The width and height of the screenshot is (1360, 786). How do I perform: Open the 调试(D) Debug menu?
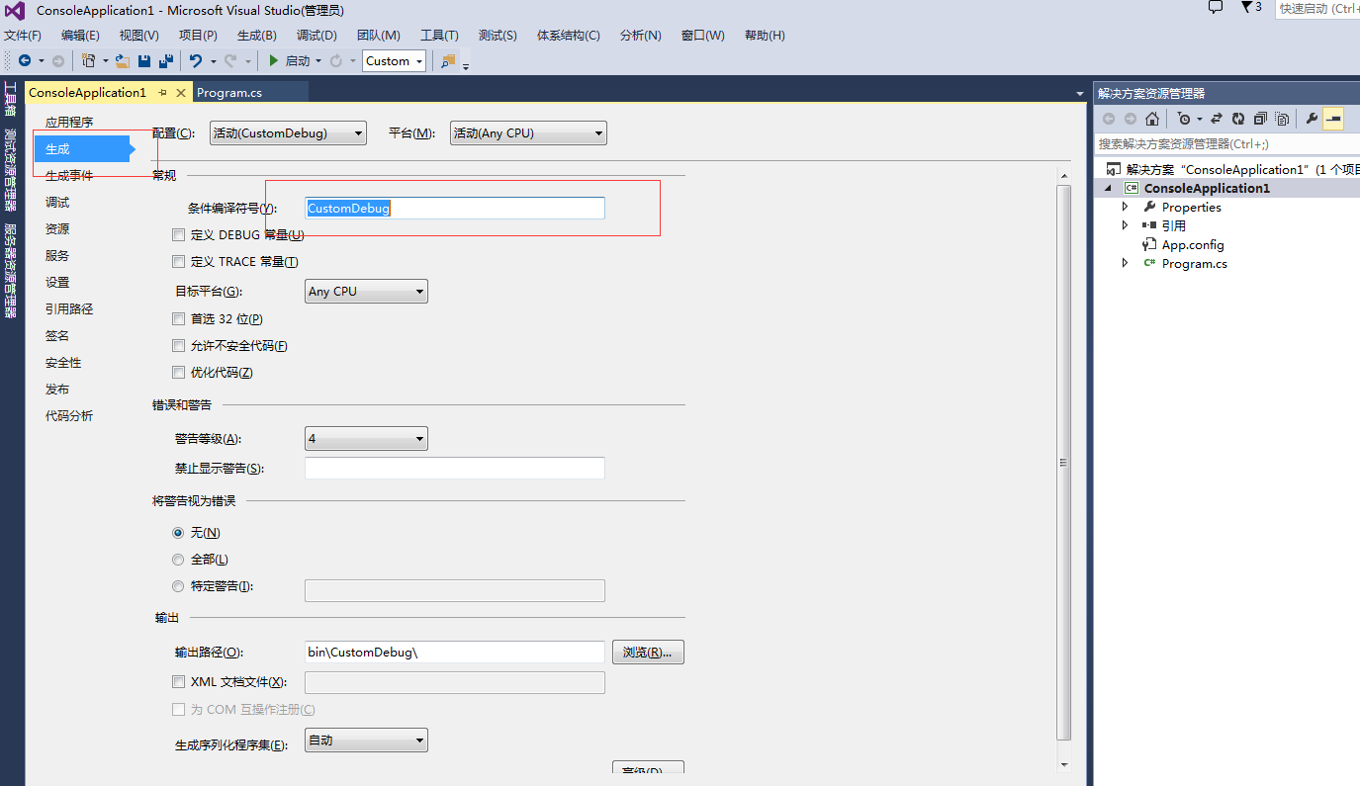pyautogui.click(x=317, y=36)
